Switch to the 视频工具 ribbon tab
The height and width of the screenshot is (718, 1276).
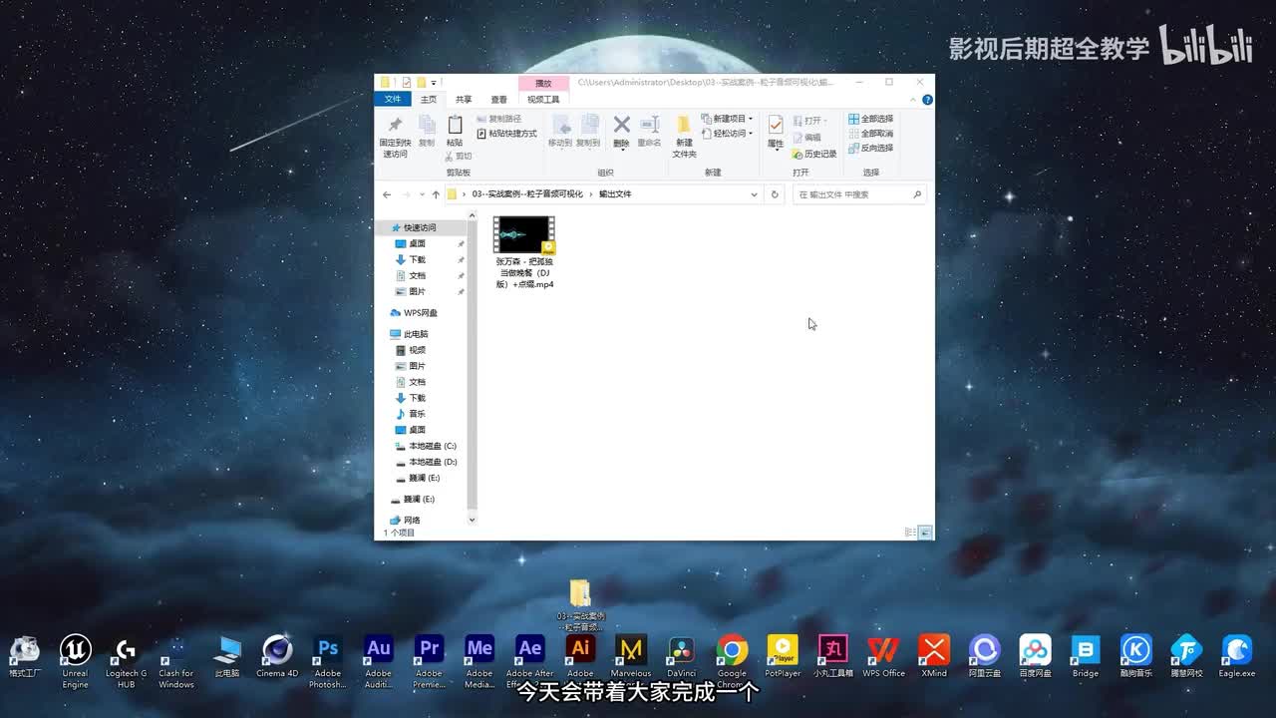[543, 99]
